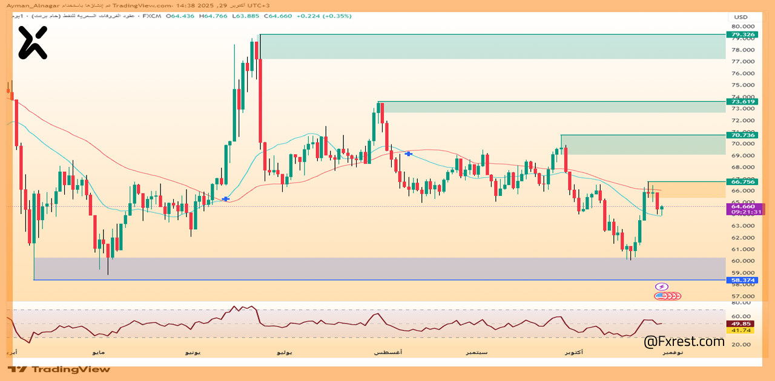Click the 70.736 green price label
Image resolution: width=775 pixels, height=381 pixels.
coord(742,135)
